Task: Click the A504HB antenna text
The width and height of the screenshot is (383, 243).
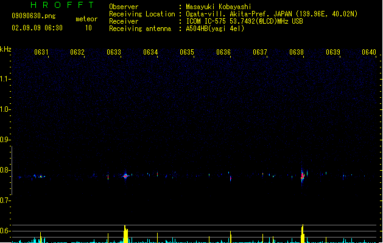Action: coord(215,29)
